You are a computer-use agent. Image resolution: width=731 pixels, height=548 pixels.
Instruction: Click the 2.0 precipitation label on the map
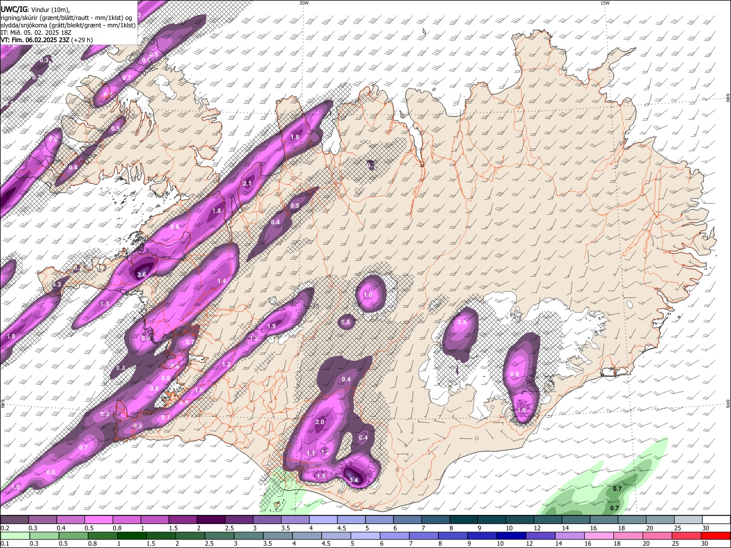click(x=320, y=422)
